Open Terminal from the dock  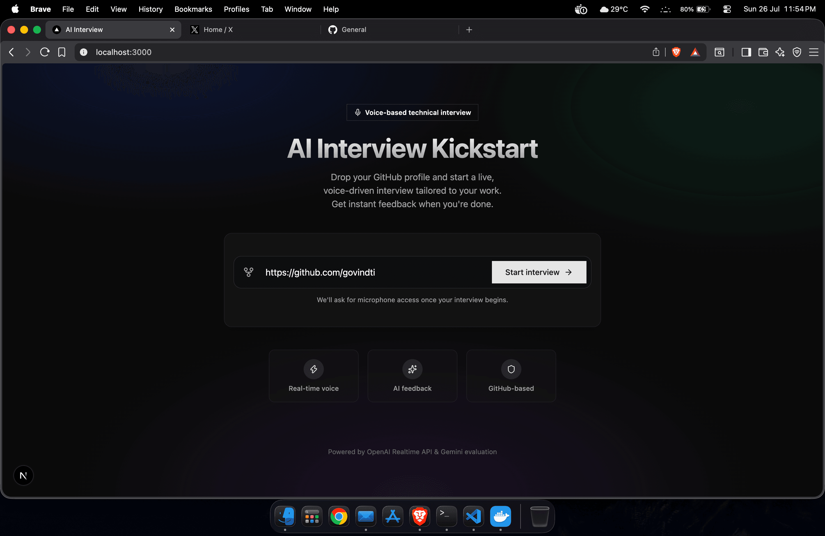pyautogui.click(x=446, y=516)
